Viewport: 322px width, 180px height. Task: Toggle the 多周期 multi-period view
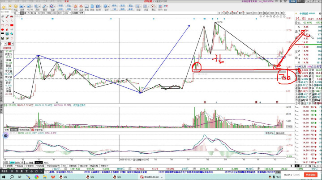pos(76,13)
